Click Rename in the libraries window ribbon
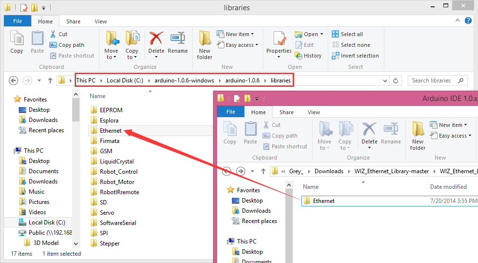 [178, 43]
